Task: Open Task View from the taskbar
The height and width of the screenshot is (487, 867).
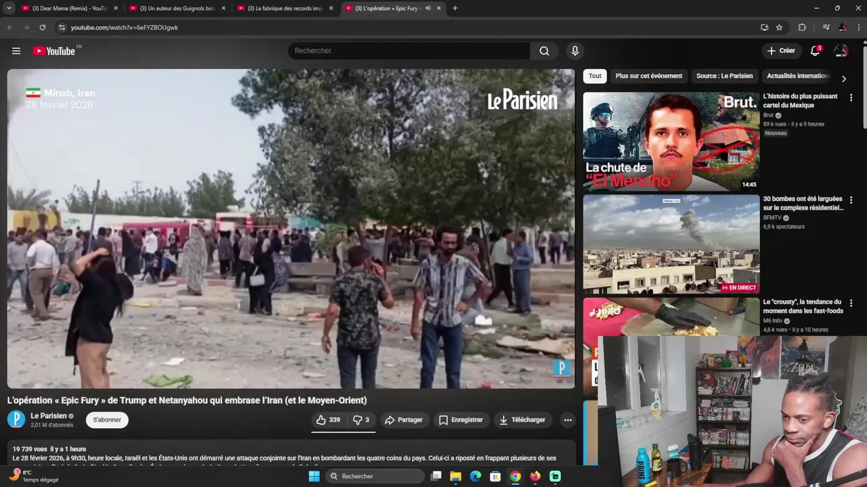Action: (x=436, y=476)
